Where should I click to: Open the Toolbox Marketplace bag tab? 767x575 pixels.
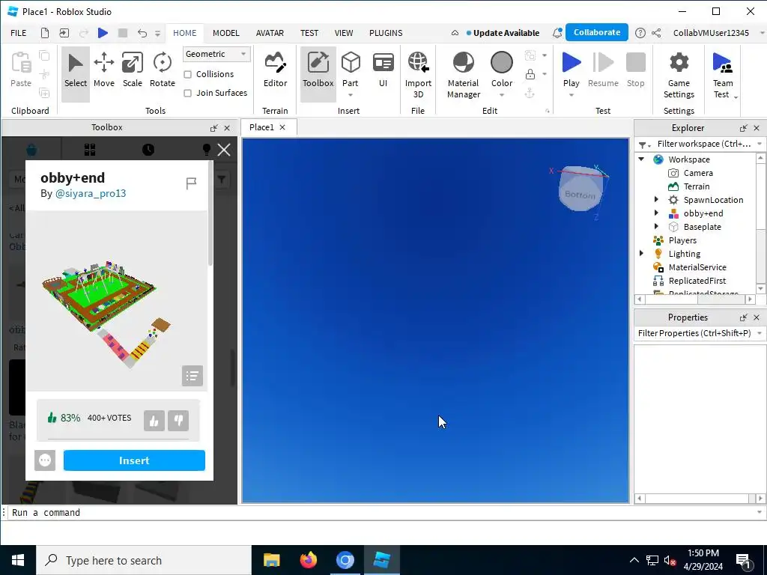31,150
